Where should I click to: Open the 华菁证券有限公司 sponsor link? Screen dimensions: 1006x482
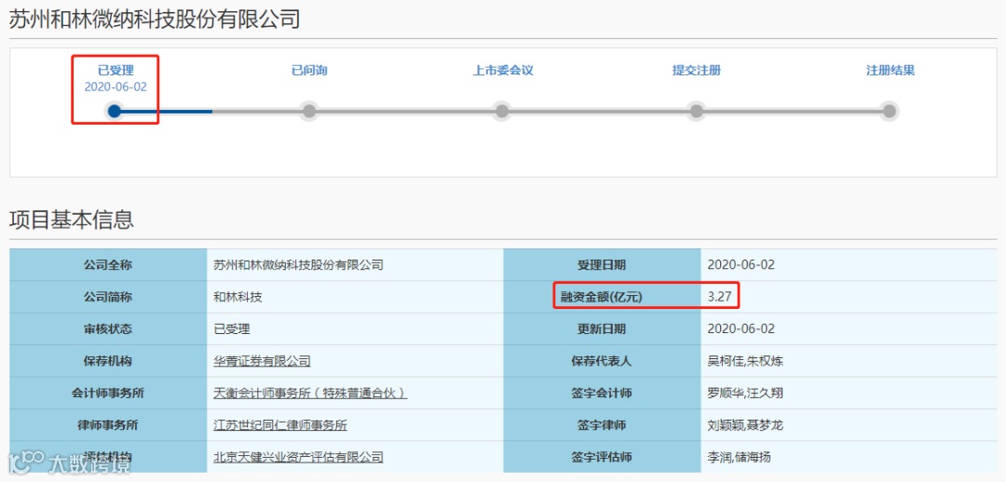coord(262,361)
